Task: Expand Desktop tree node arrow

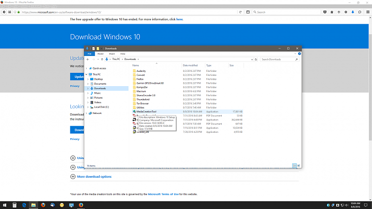Action: [x=88, y=79]
